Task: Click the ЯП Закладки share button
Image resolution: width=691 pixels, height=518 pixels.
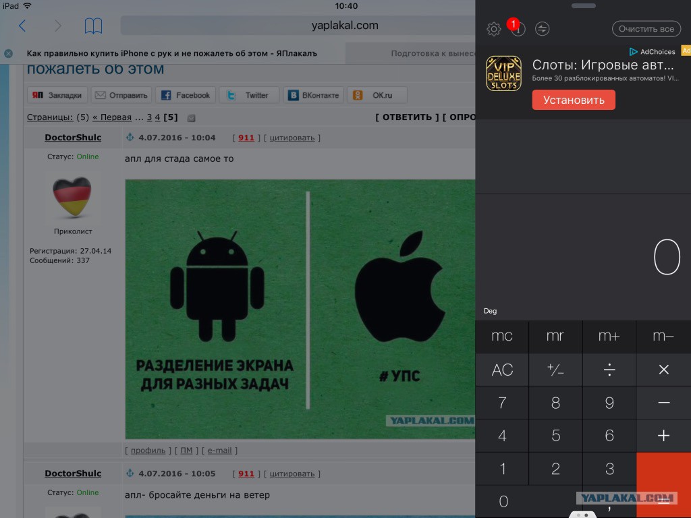Action: [x=57, y=95]
